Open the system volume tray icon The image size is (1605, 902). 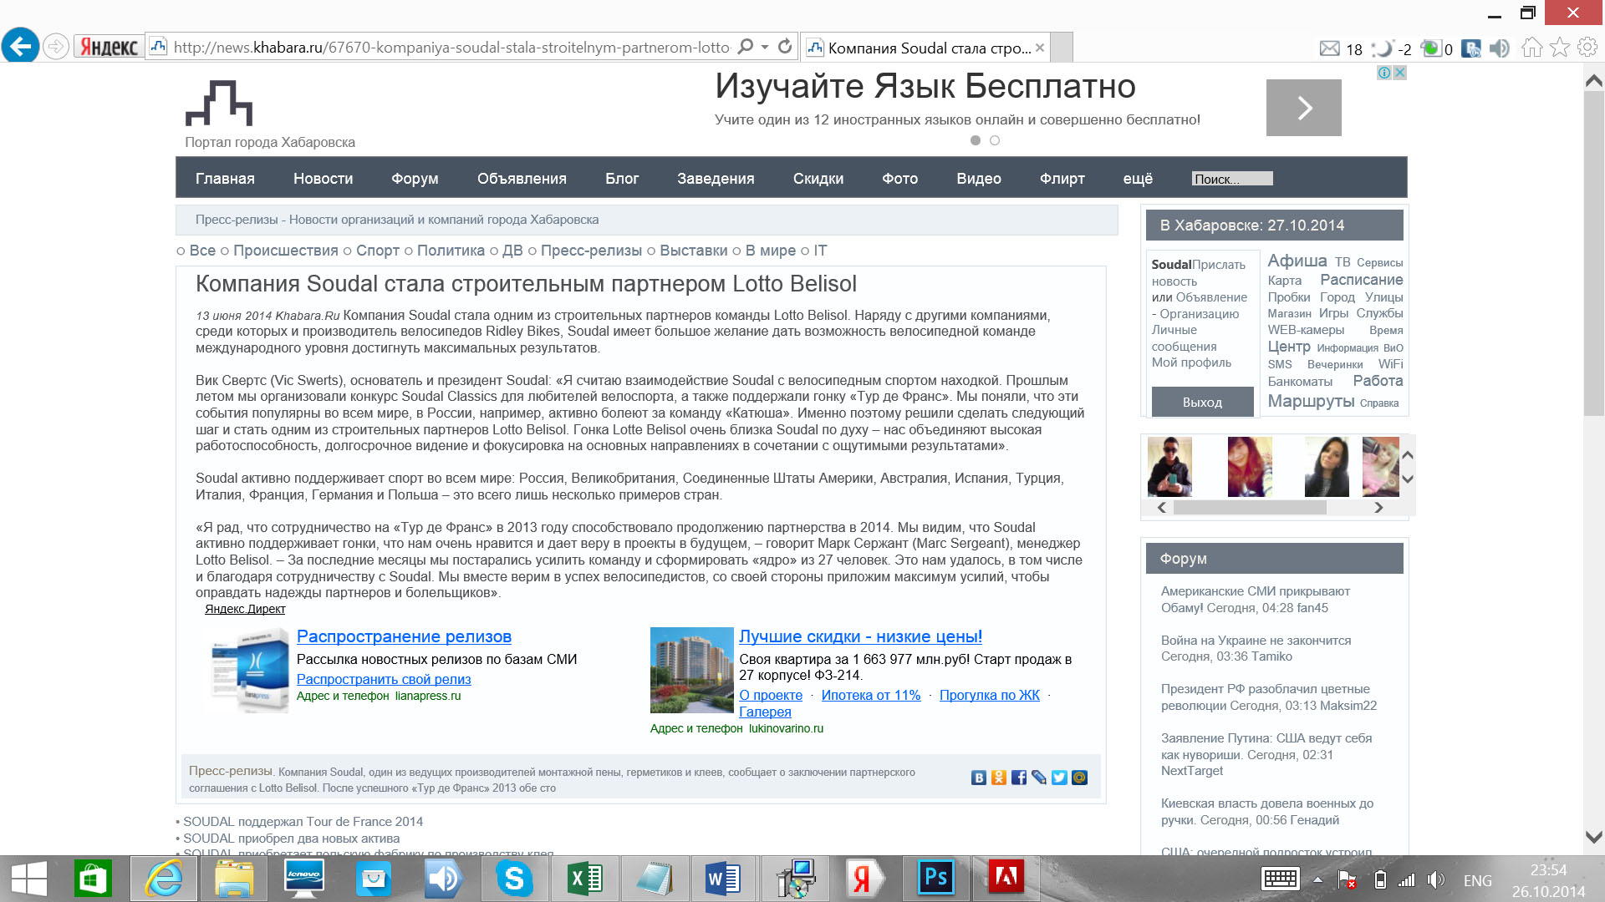click(x=1436, y=879)
